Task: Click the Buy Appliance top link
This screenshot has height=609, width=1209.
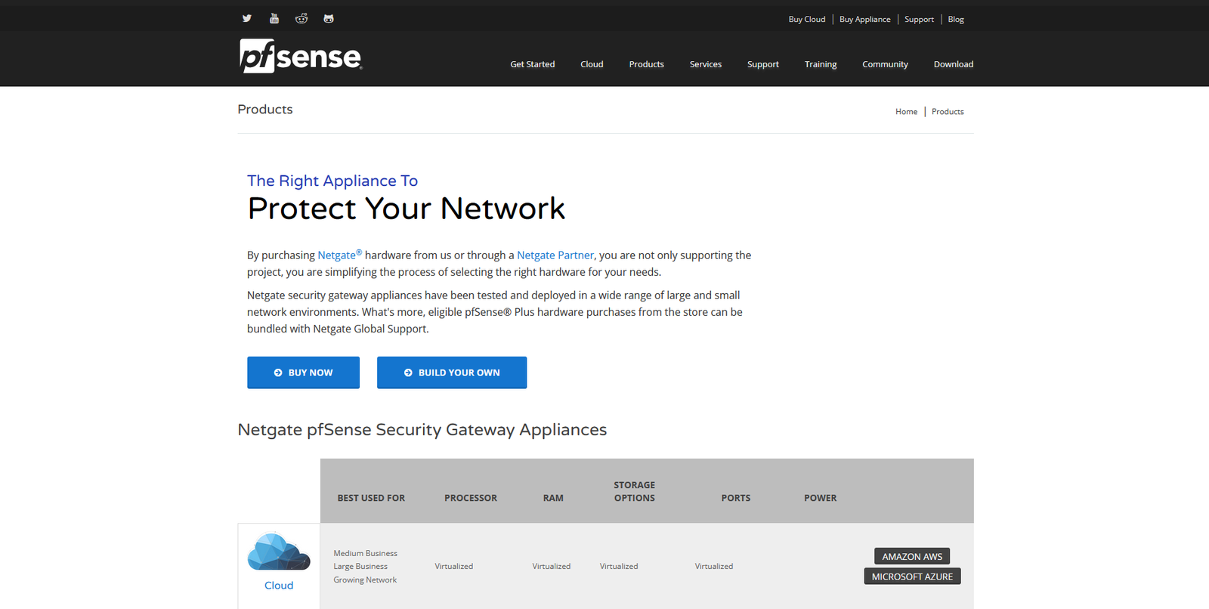Action: pyautogui.click(x=865, y=20)
